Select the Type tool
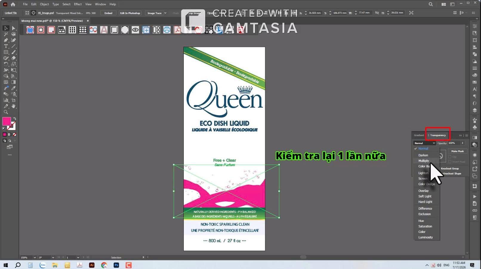 pyautogui.click(x=6, y=46)
